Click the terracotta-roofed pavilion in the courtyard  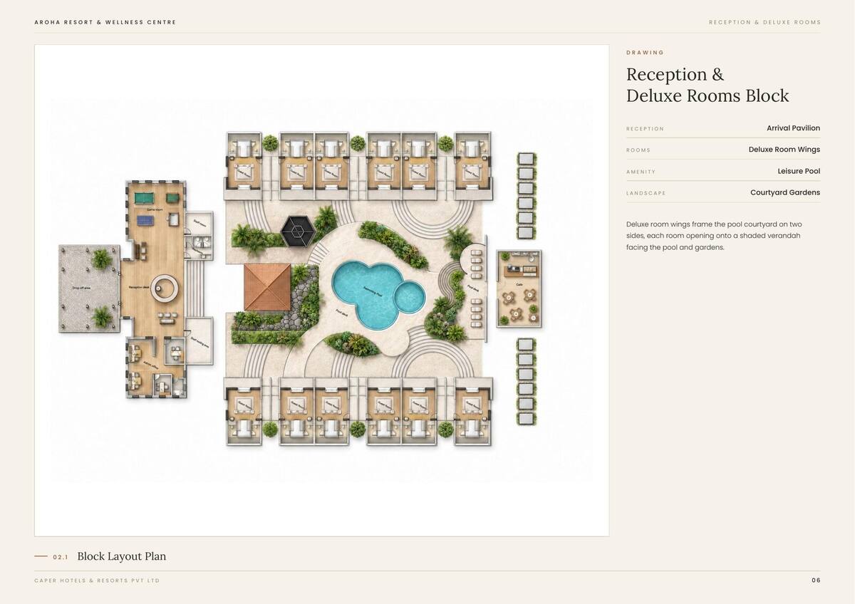(267, 287)
